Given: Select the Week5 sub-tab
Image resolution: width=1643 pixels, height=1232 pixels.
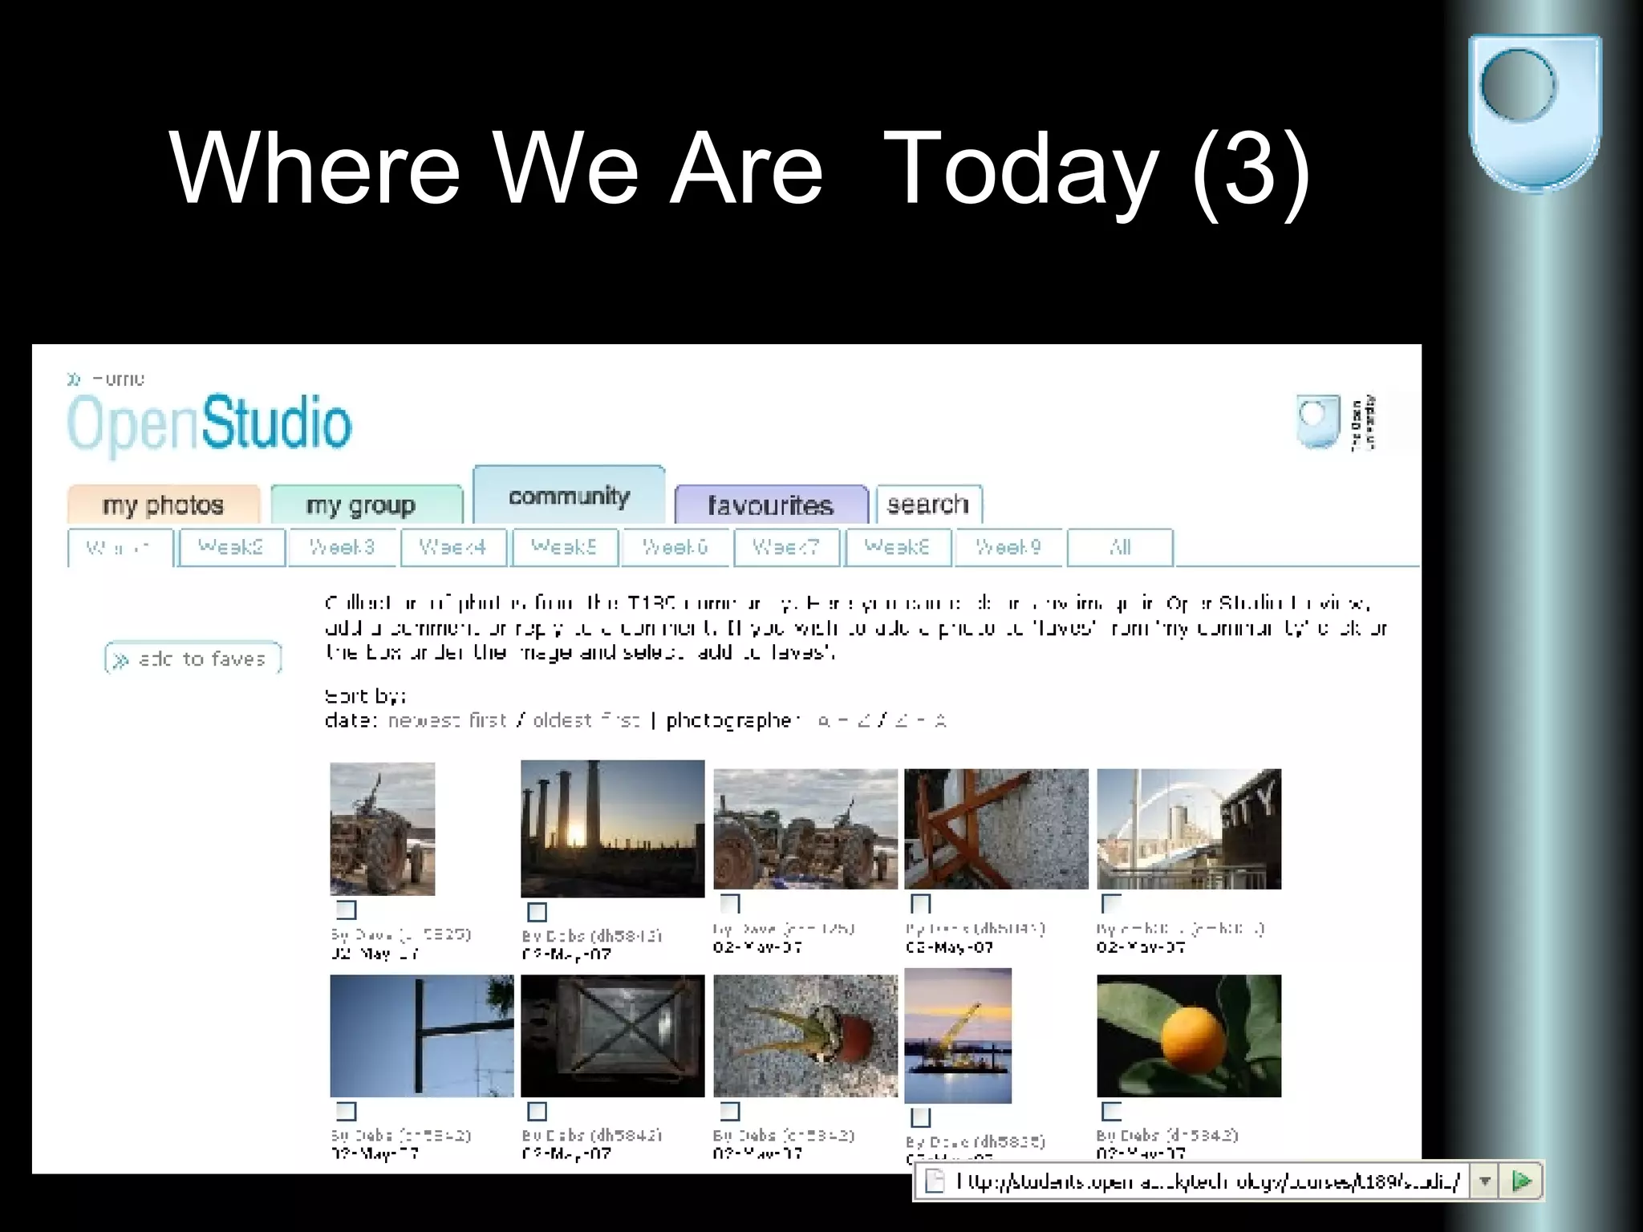Looking at the screenshot, I should pyautogui.click(x=565, y=547).
